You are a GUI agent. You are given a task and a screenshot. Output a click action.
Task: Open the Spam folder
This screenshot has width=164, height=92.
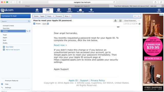(5, 38)
